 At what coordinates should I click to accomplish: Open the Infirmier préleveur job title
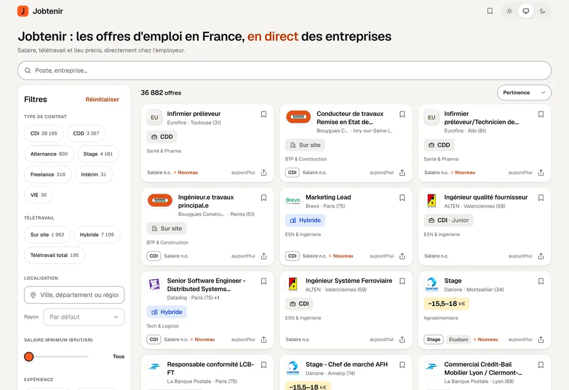(194, 114)
